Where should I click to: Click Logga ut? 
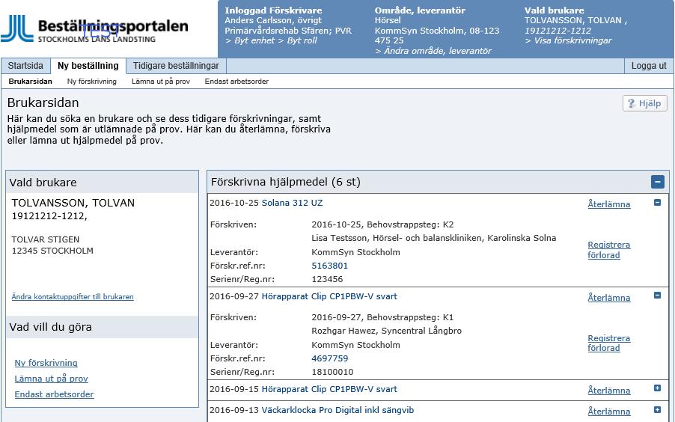click(x=649, y=66)
